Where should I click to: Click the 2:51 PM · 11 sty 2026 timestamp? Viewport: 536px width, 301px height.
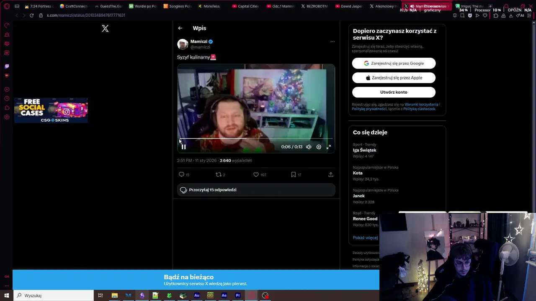(x=197, y=161)
